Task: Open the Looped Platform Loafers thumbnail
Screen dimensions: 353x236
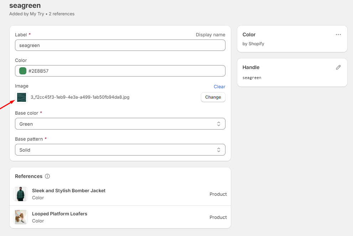Action: [x=21, y=217]
